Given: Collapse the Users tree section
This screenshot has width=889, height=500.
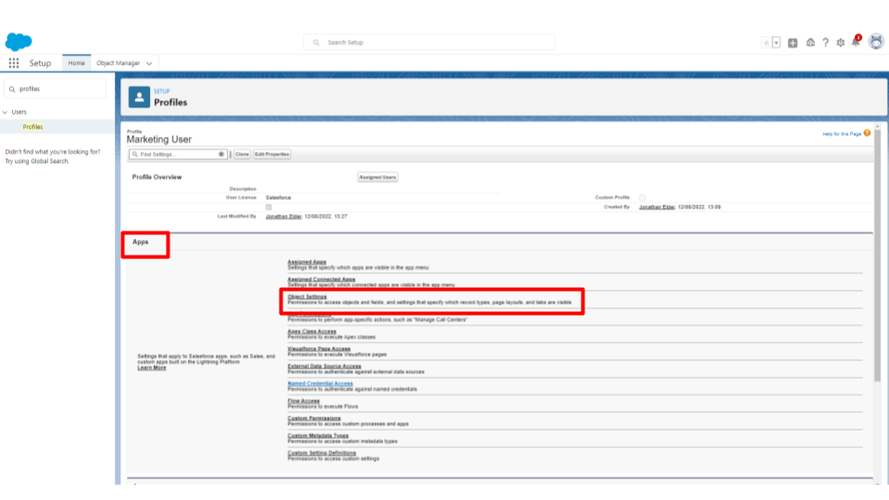Looking at the screenshot, I should [x=6, y=112].
